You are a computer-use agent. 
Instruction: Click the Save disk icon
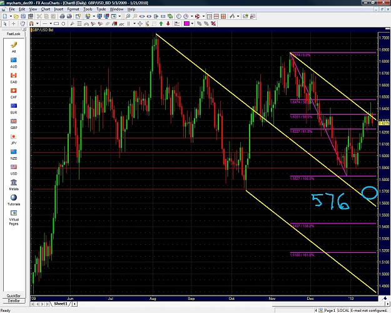[x=23, y=16]
